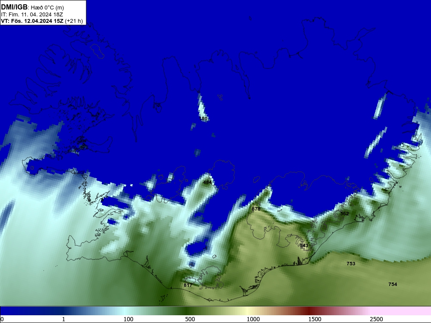
Task: Click the 2500 tick on the color scale
Action: click(376, 319)
